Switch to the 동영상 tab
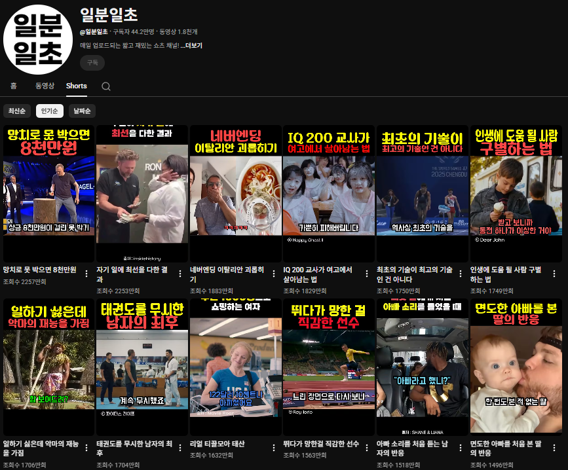 [x=45, y=86]
